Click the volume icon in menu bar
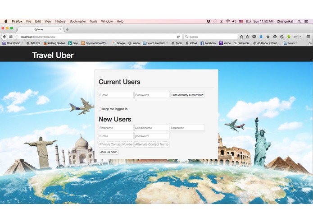 tap(234, 21)
